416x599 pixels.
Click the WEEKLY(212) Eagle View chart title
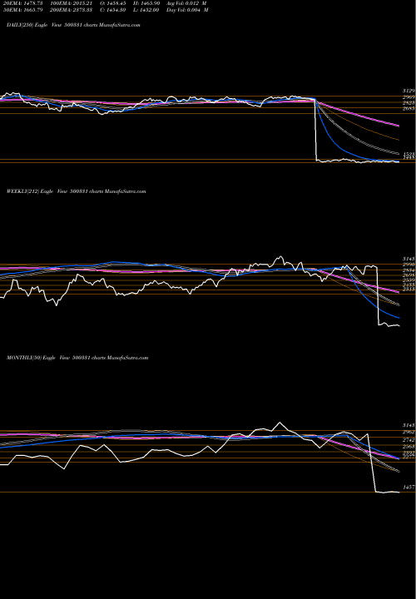(76, 191)
